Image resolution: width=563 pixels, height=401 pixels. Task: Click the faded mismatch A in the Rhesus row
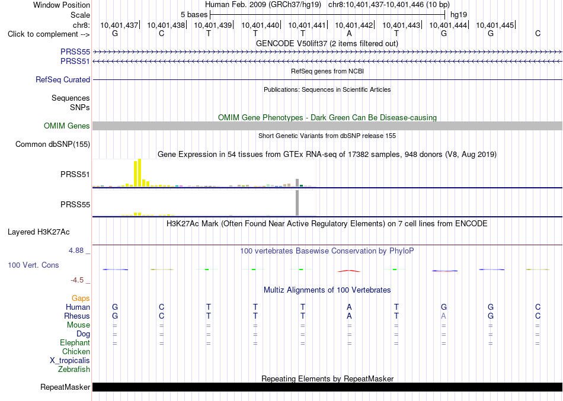[x=443, y=316]
